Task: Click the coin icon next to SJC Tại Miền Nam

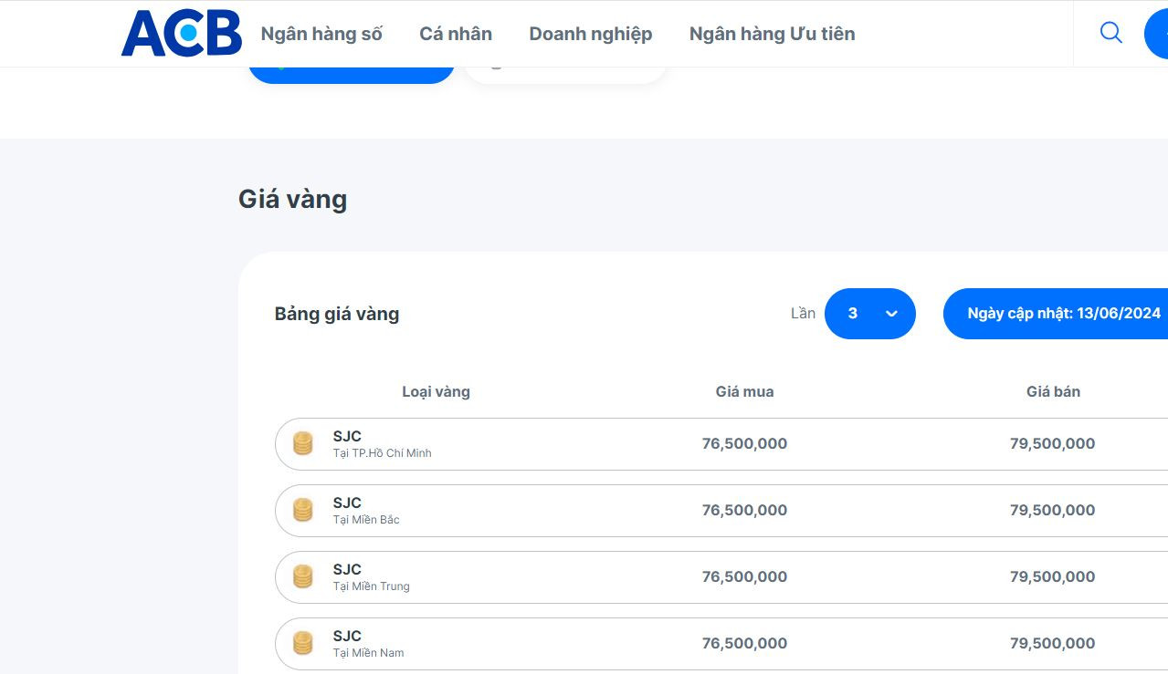Action: tap(302, 643)
